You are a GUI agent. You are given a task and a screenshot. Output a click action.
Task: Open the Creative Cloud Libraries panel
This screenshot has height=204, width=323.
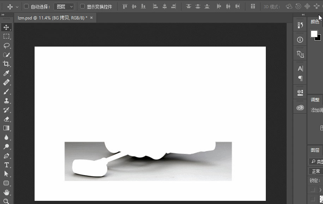tap(300, 108)
